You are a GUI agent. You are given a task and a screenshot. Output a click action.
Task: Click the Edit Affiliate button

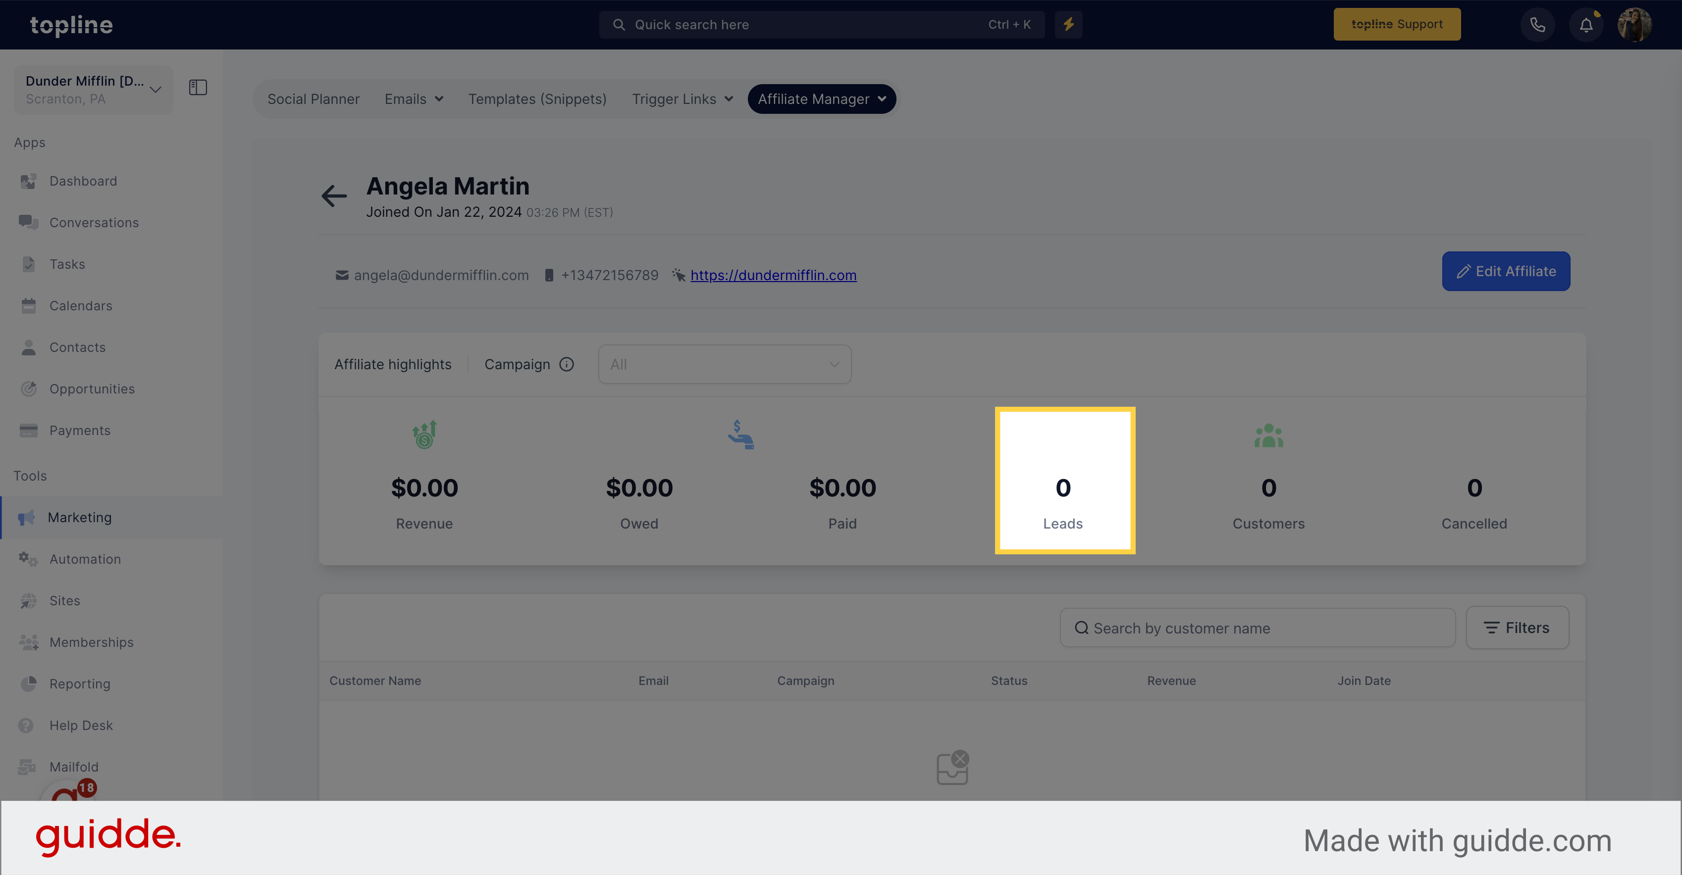[1506, 271]
